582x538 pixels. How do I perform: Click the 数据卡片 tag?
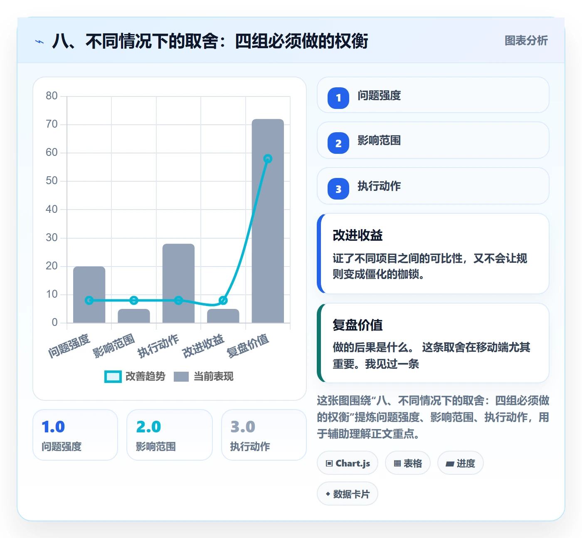click(348, 494)
